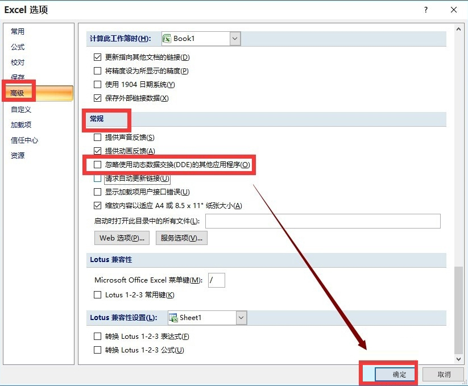Enable 转换 Lotus 1-2-3 公式
468x386 pixels.
click(x=97, y=350)
